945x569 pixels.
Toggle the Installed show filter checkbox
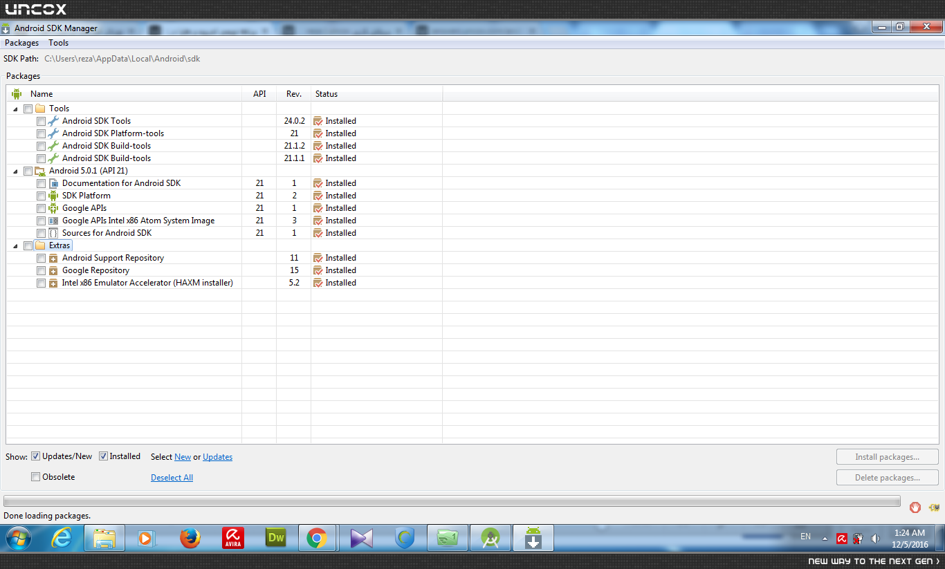click(x=104, y=456)
